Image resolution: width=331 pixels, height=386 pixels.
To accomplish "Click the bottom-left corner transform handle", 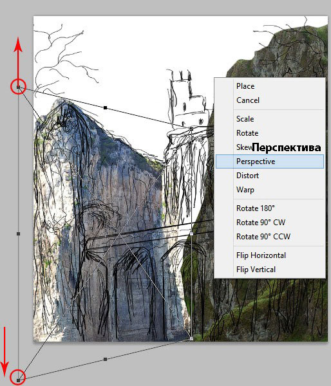I will [x=18, y=380].
